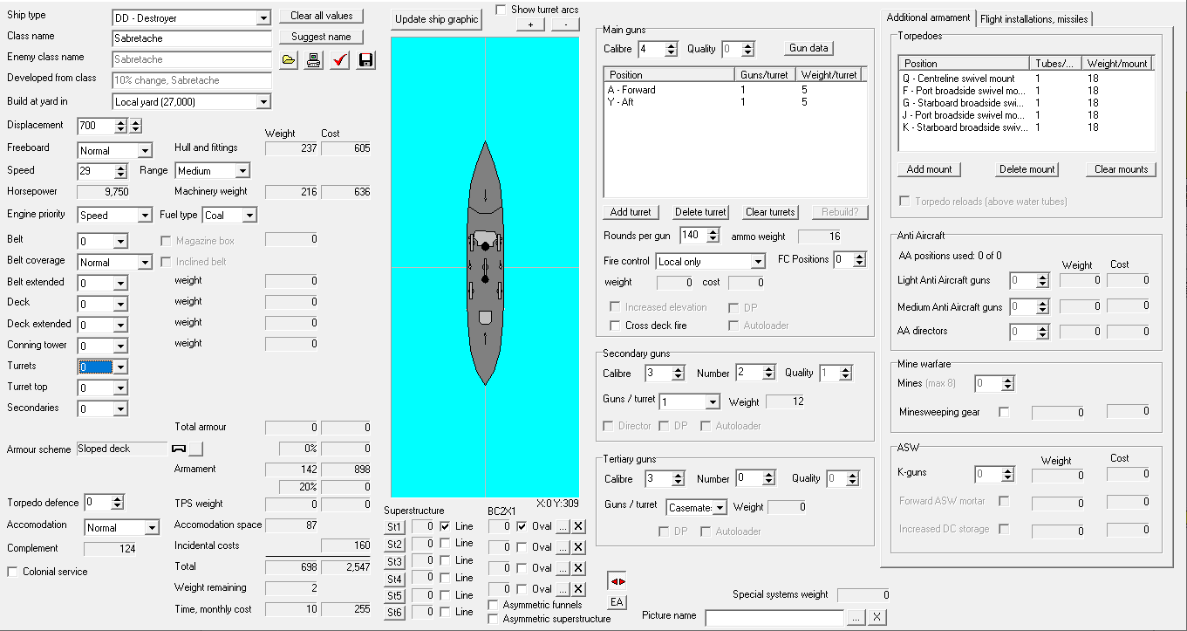Click the printer icon button
Viewport: 1187px width, 631px height.
(314, 60)
